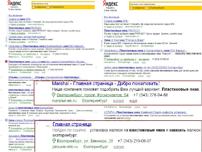
Task: Toggle 'в Екатеринбурге' under 'заказать окно пластиковое' search
Action: click(147, 8)
